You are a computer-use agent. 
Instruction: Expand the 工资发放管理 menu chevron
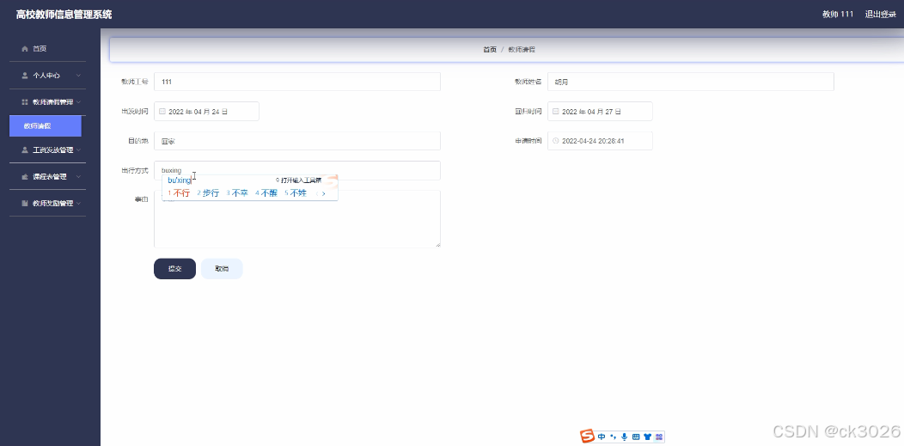[x=78, y=150]
